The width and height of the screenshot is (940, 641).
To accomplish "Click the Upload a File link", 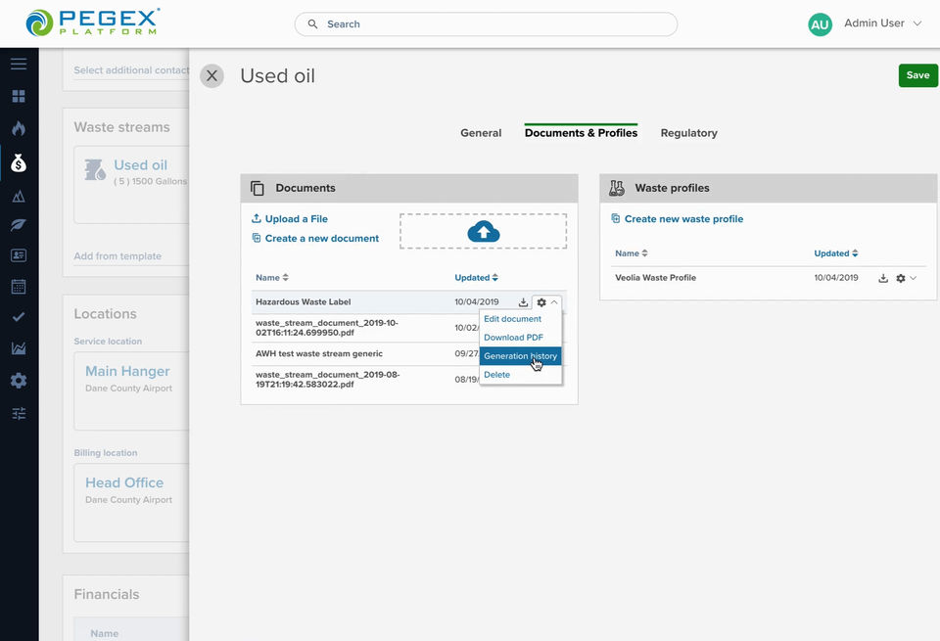I will [290, 219].
